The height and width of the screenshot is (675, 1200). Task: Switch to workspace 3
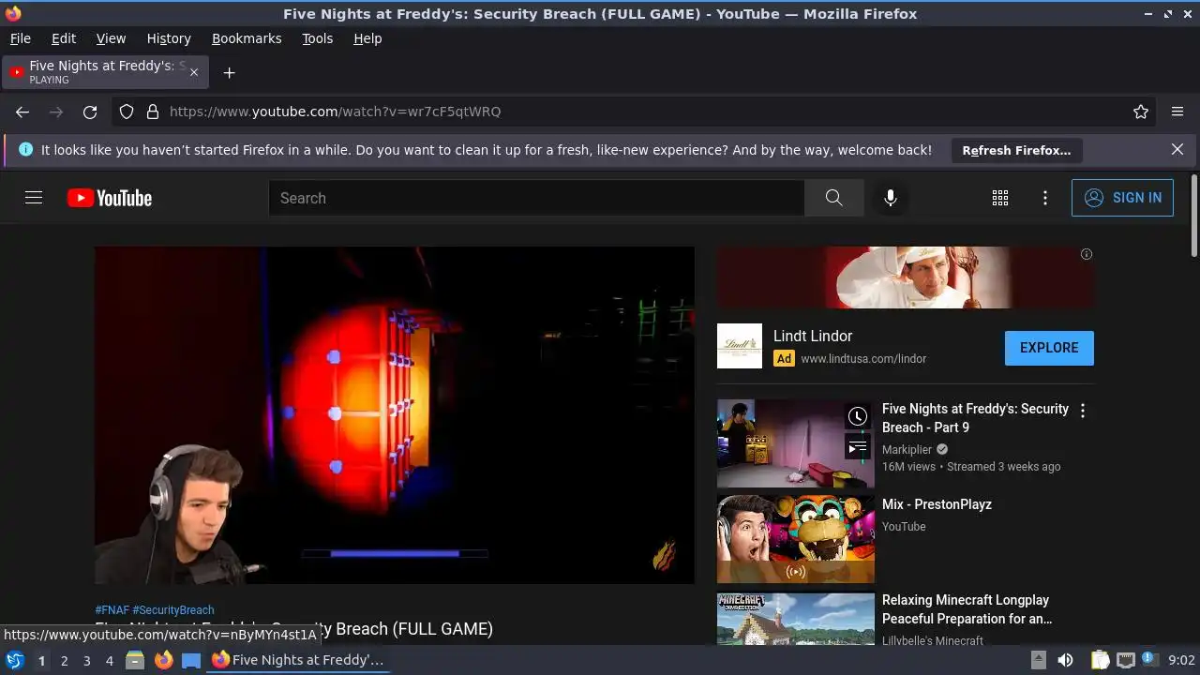click(x=86, y=660)
